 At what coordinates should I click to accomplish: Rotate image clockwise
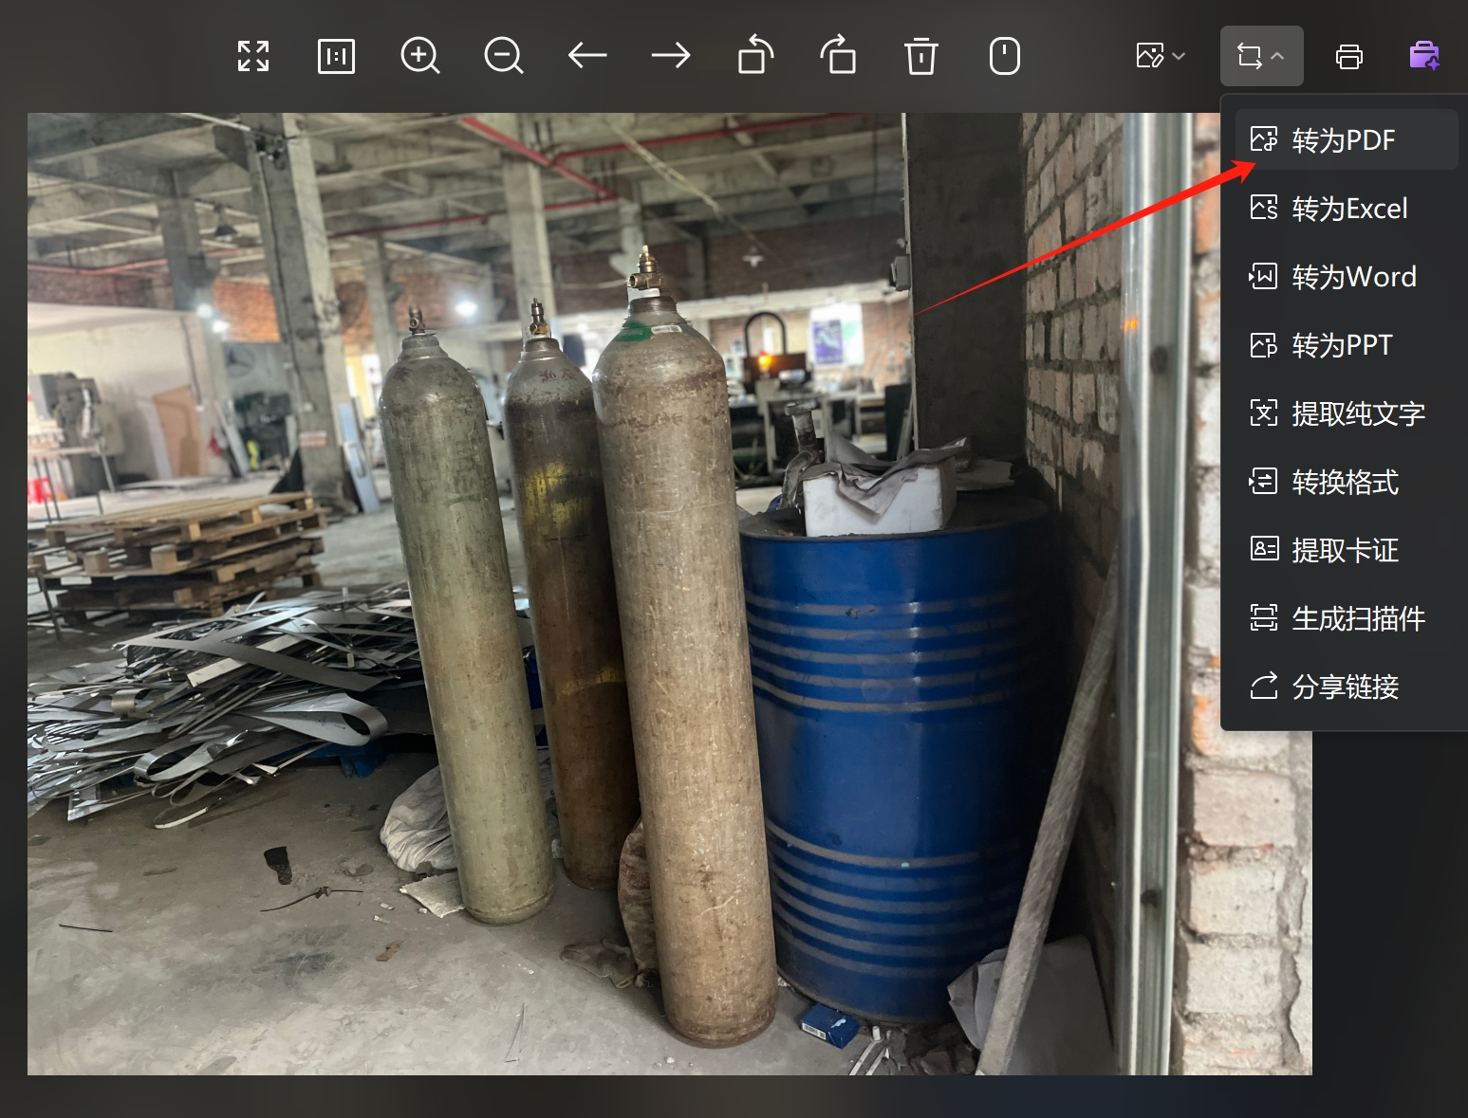click(x=838, y=55)
